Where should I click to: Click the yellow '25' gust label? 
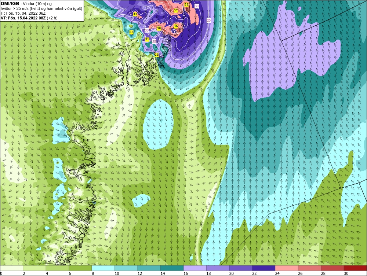coord(131,32)
